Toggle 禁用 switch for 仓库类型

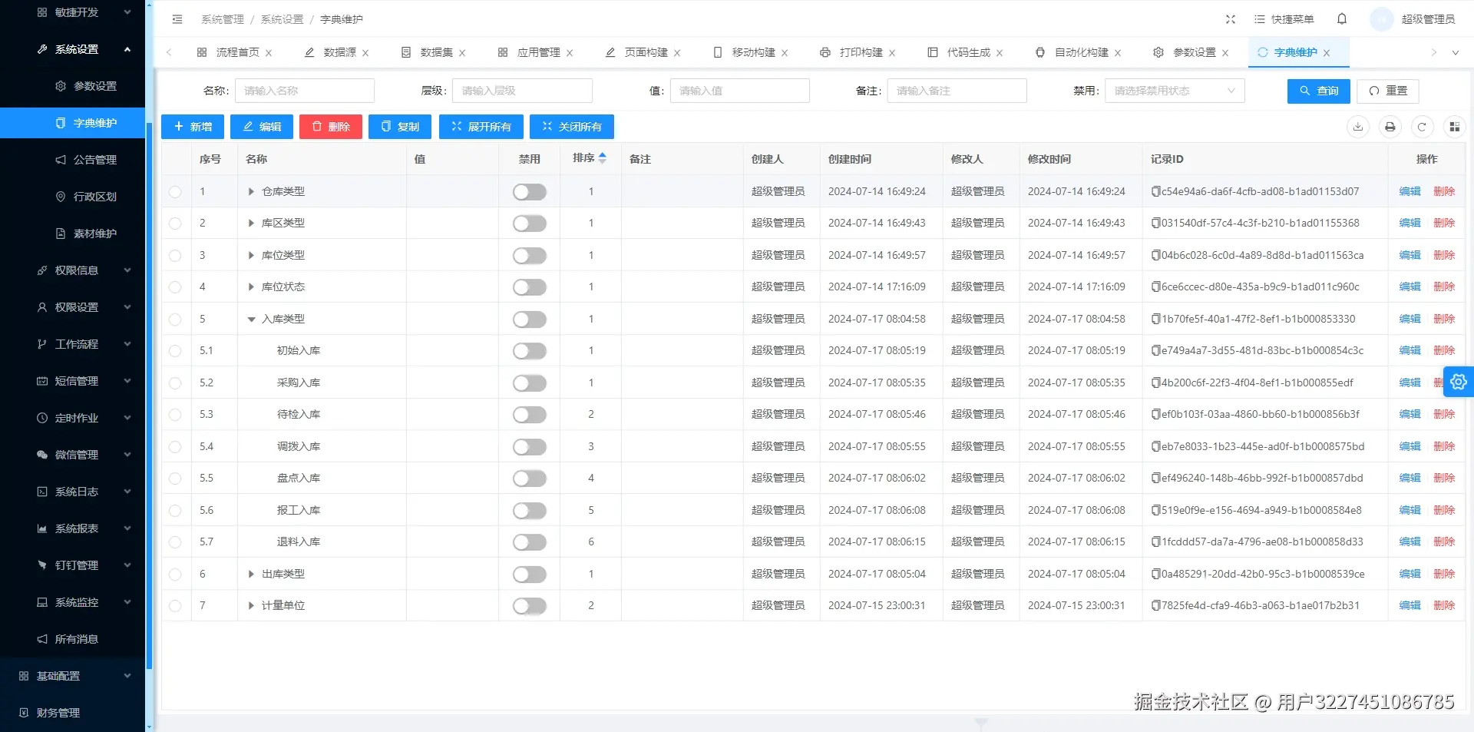click(x=530, y=192)
